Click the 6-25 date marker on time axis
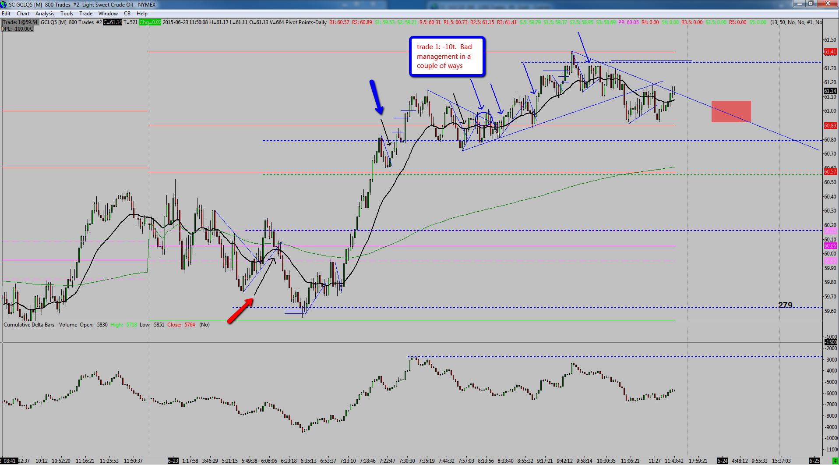 (814, 461)
